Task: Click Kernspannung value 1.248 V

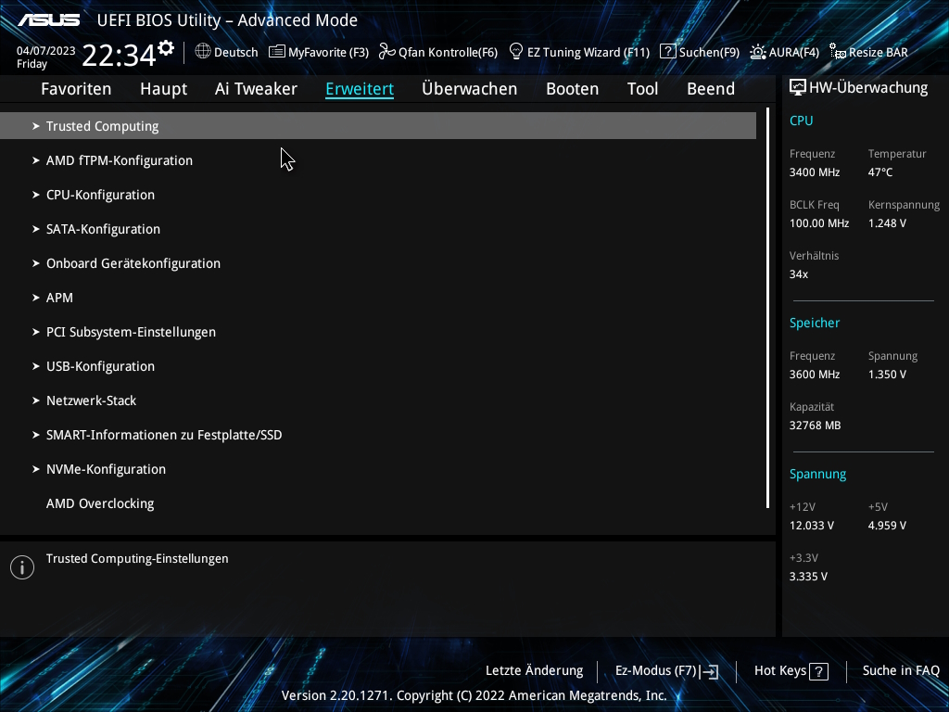Action: click(x=887, y=223)
